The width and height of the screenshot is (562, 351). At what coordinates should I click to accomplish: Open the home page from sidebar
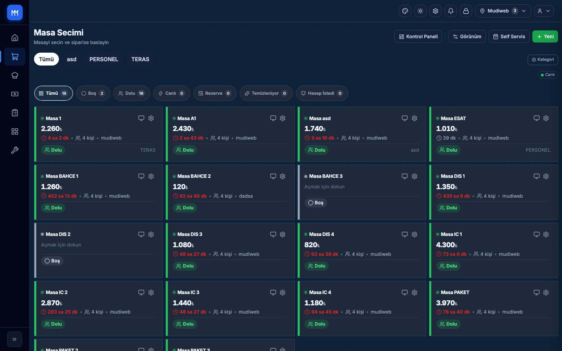(x=15, y=38)
